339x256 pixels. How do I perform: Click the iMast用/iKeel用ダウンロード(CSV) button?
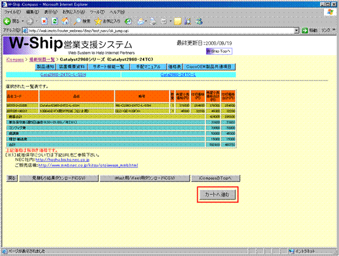point(145,178)
